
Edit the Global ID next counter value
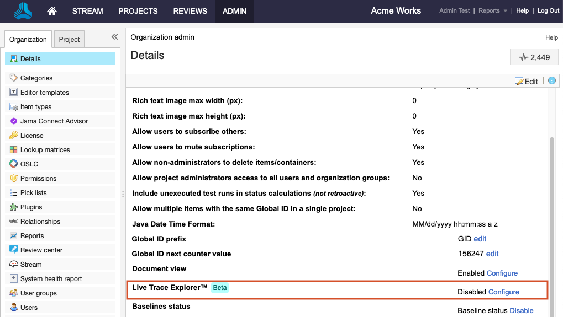pos(492,254)
